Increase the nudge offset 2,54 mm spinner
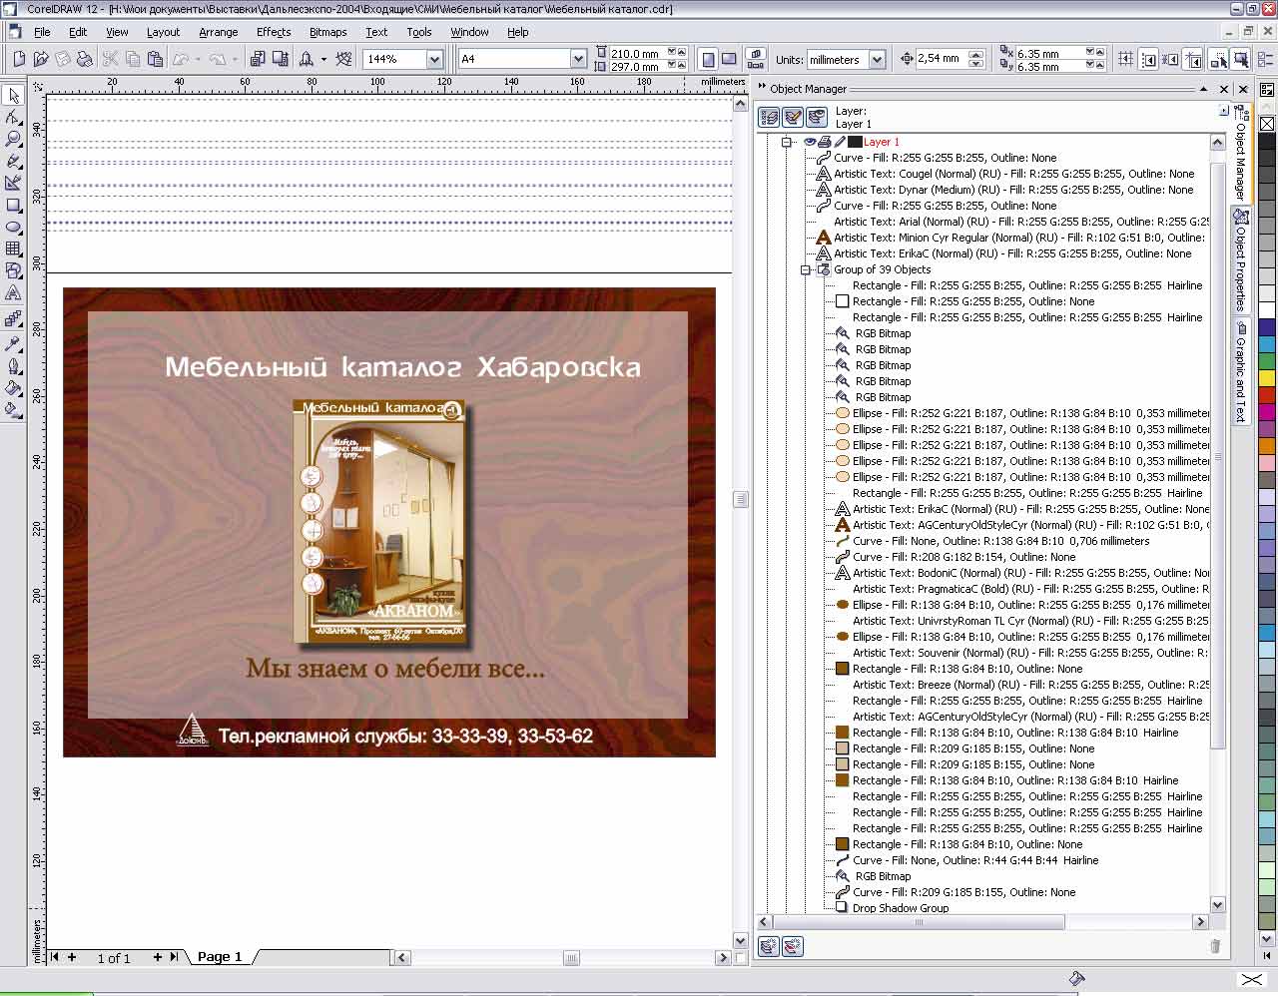The image size is (1278, 996). (x=976, y=54)
